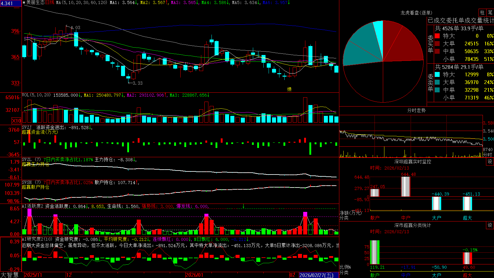Viewport: 494px width, 278px height.
Task: Open the VOL(5,10,20) indicator label
Action: point(36,95)
